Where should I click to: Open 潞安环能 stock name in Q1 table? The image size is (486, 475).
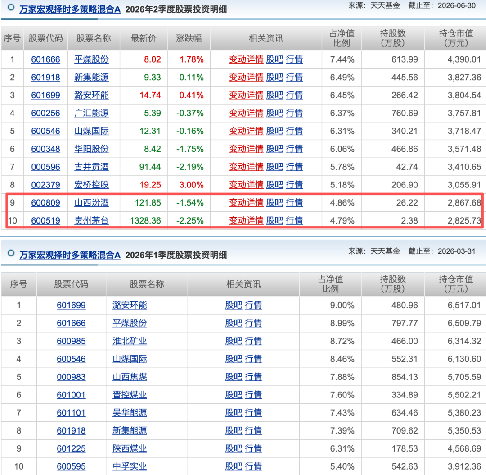pyautogui.click(x=130, y=305)
